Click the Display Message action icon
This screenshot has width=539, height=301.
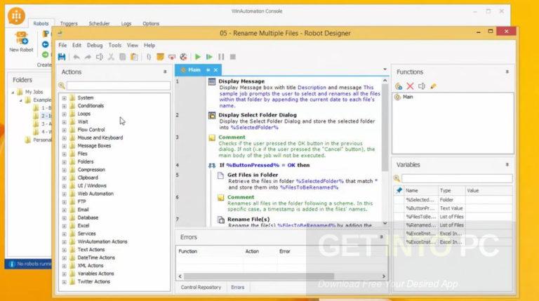click(x=212, y=81)
